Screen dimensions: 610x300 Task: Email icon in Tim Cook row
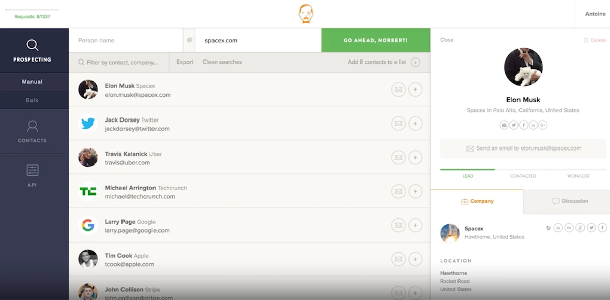[399, 259]
